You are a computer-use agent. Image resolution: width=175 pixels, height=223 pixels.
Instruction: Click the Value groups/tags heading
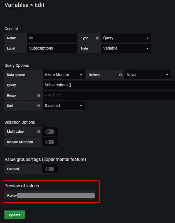[45, 160]
